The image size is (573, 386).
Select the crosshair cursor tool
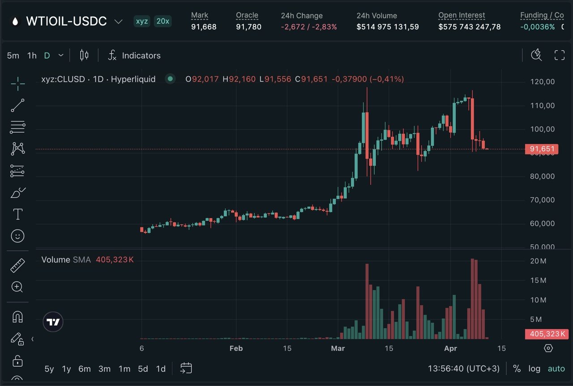18,83
